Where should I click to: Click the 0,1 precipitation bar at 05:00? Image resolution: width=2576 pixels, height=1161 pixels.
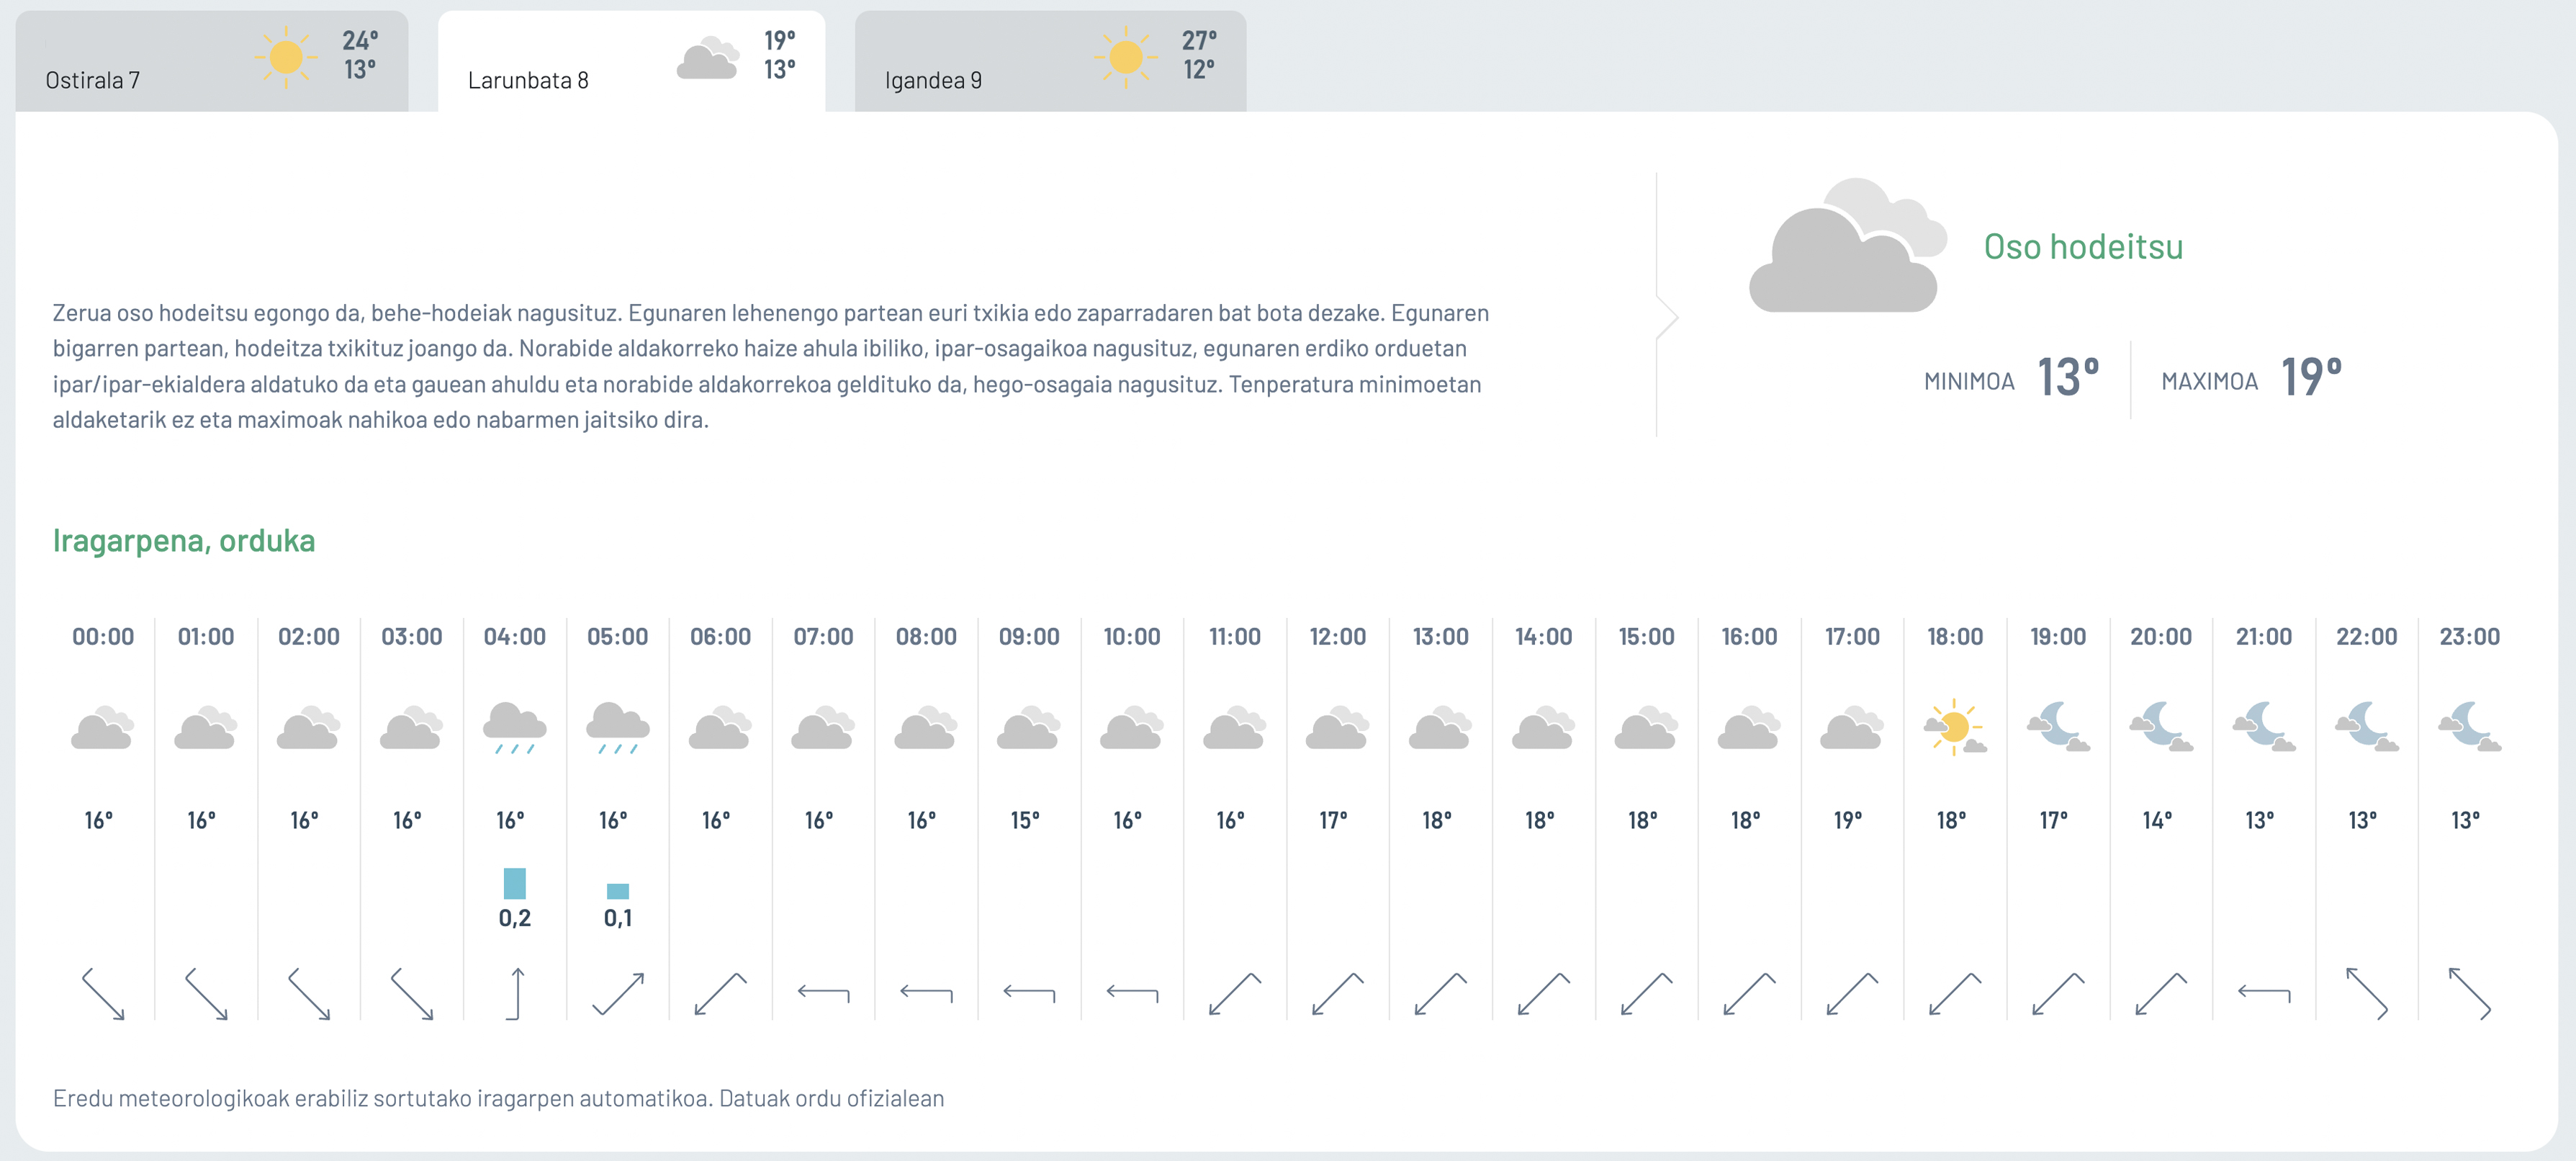(618, 892)
